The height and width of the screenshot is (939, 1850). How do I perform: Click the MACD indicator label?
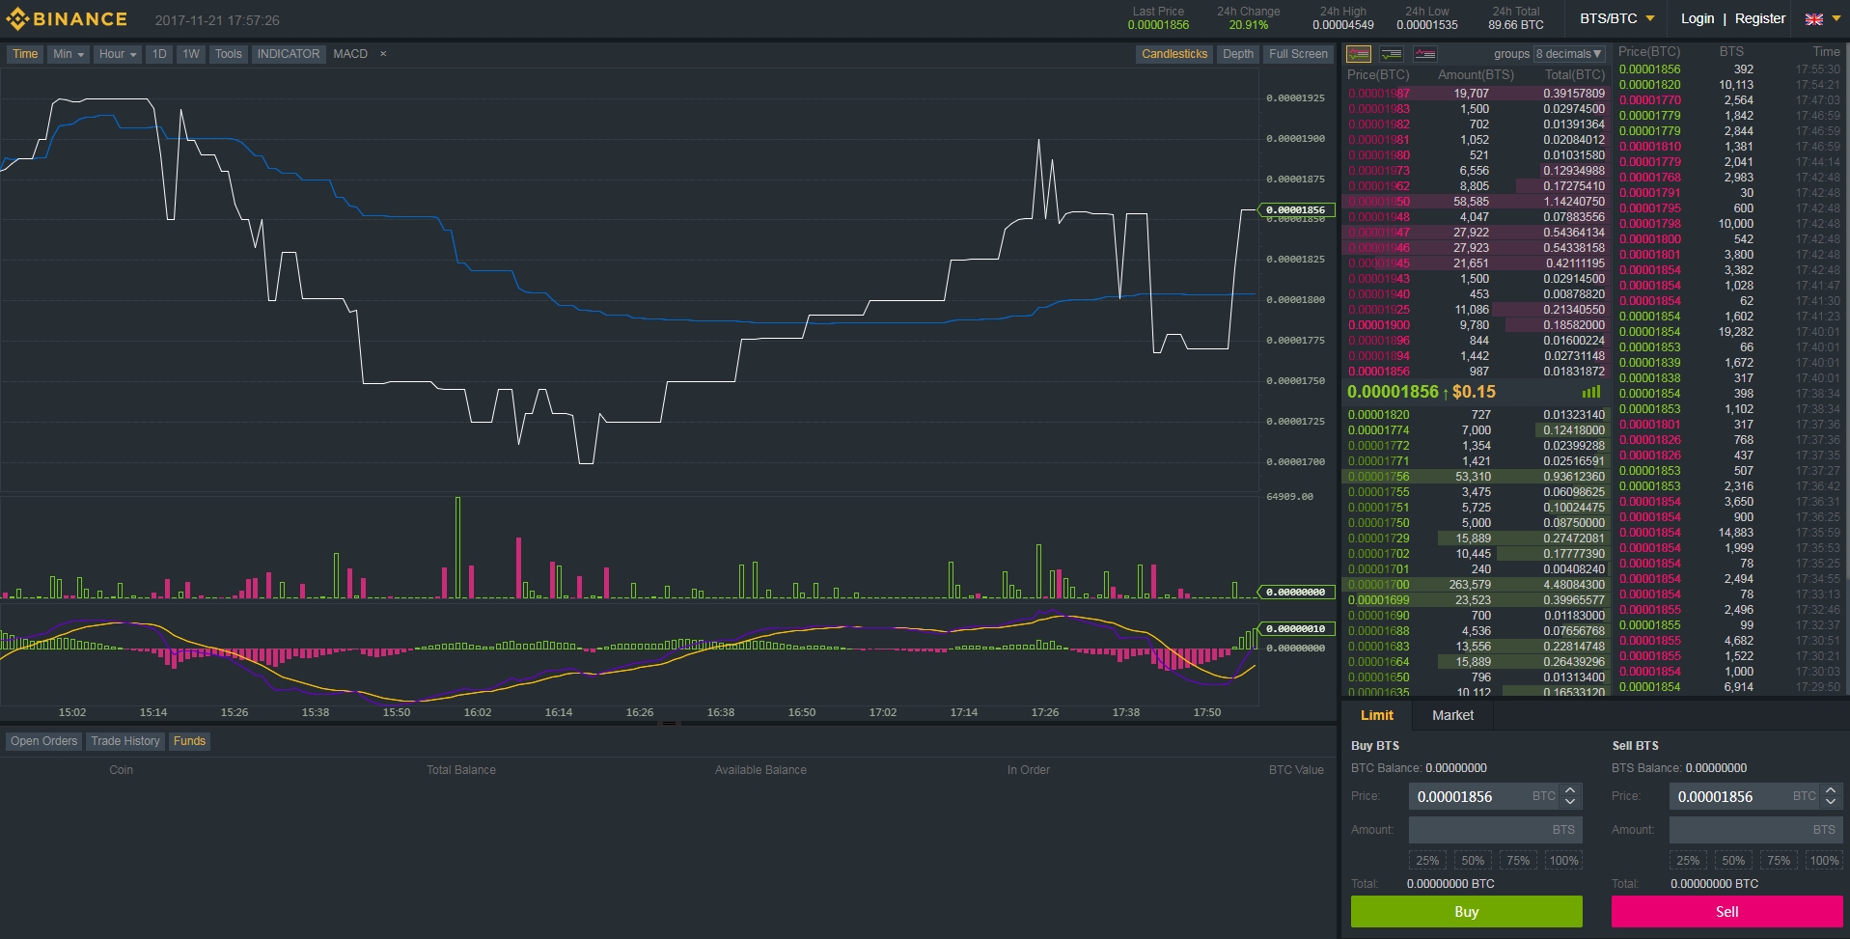coord(350,54)
